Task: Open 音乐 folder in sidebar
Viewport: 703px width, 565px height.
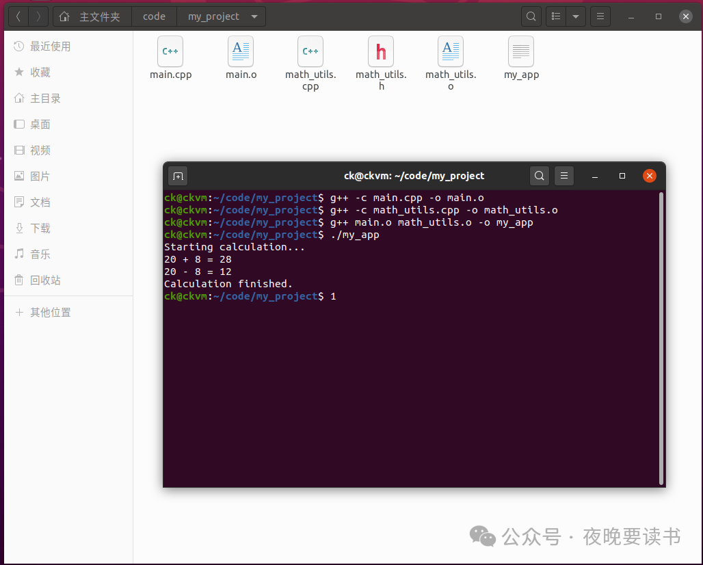Action: pos(68,254)
